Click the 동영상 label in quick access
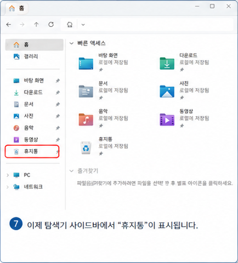 click(186, 111)
